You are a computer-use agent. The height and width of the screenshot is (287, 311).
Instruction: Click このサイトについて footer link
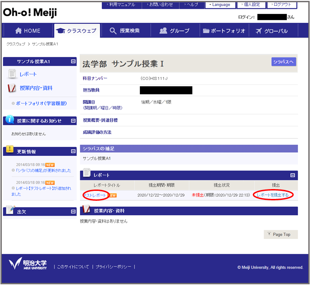(73, 267)
